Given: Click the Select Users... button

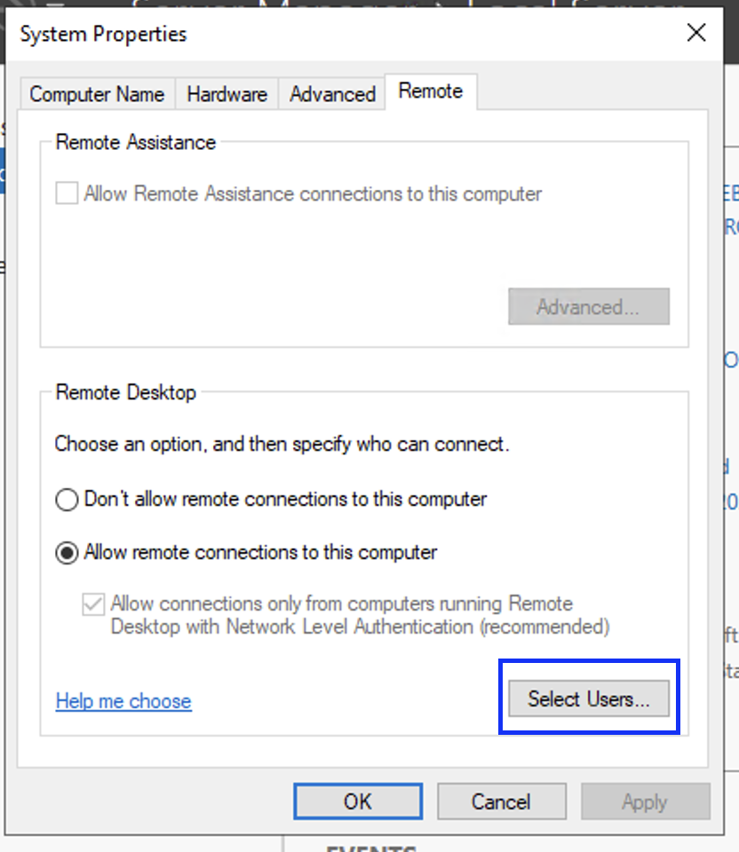Looking at the screenshot, I should 588,698.
